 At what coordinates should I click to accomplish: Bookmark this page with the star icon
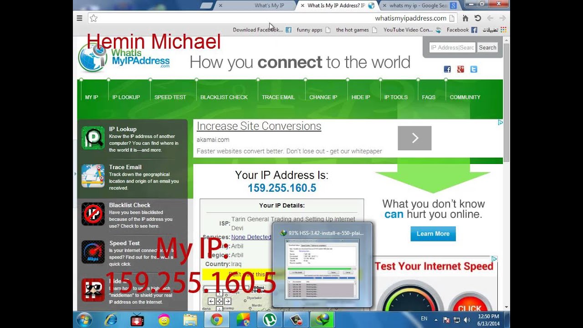coord(93,18)
